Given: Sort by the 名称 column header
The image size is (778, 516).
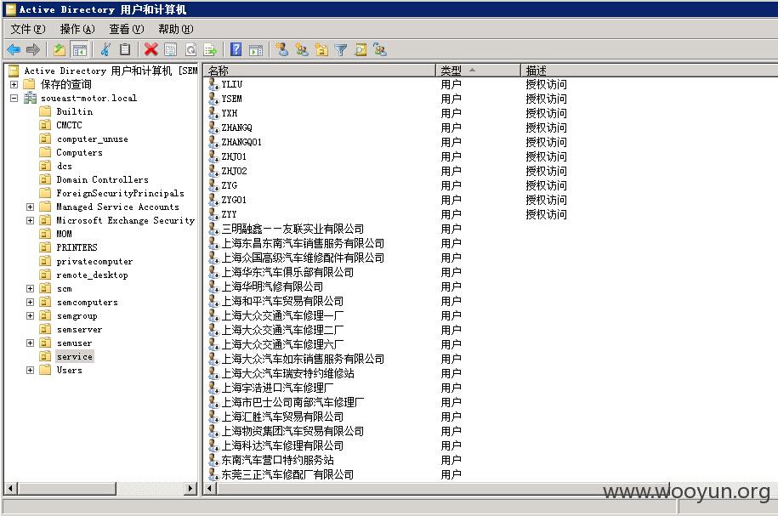Looking at the screenshot, I should (x=320, y=71).
